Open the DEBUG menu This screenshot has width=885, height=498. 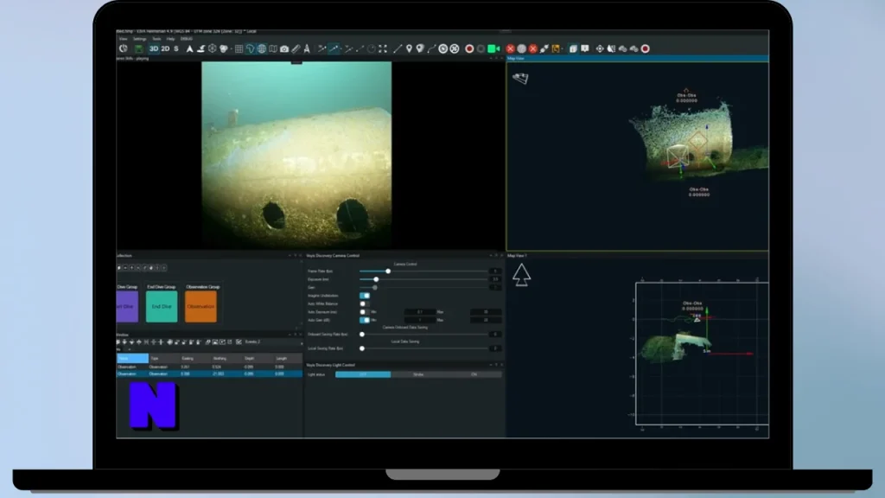click(187, 39)
